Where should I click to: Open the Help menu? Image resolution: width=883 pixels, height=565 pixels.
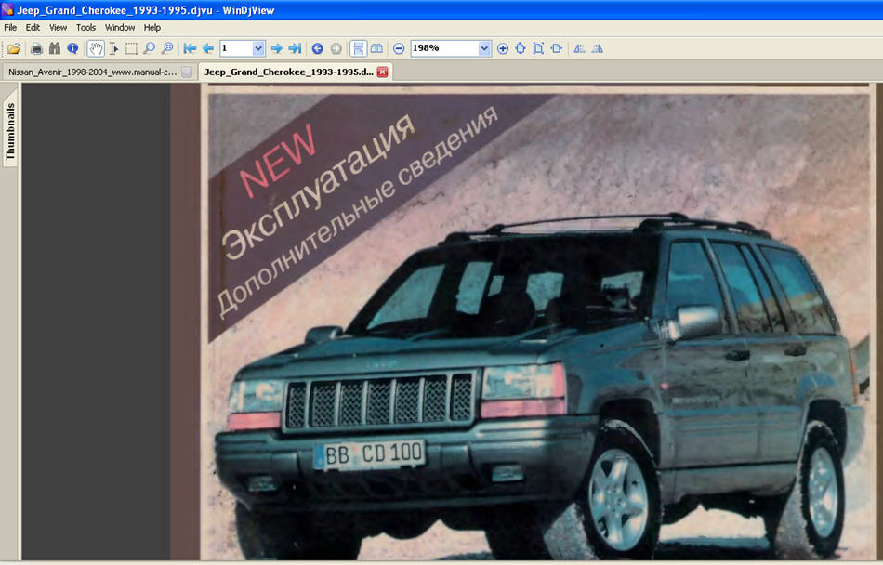[152, 28]
